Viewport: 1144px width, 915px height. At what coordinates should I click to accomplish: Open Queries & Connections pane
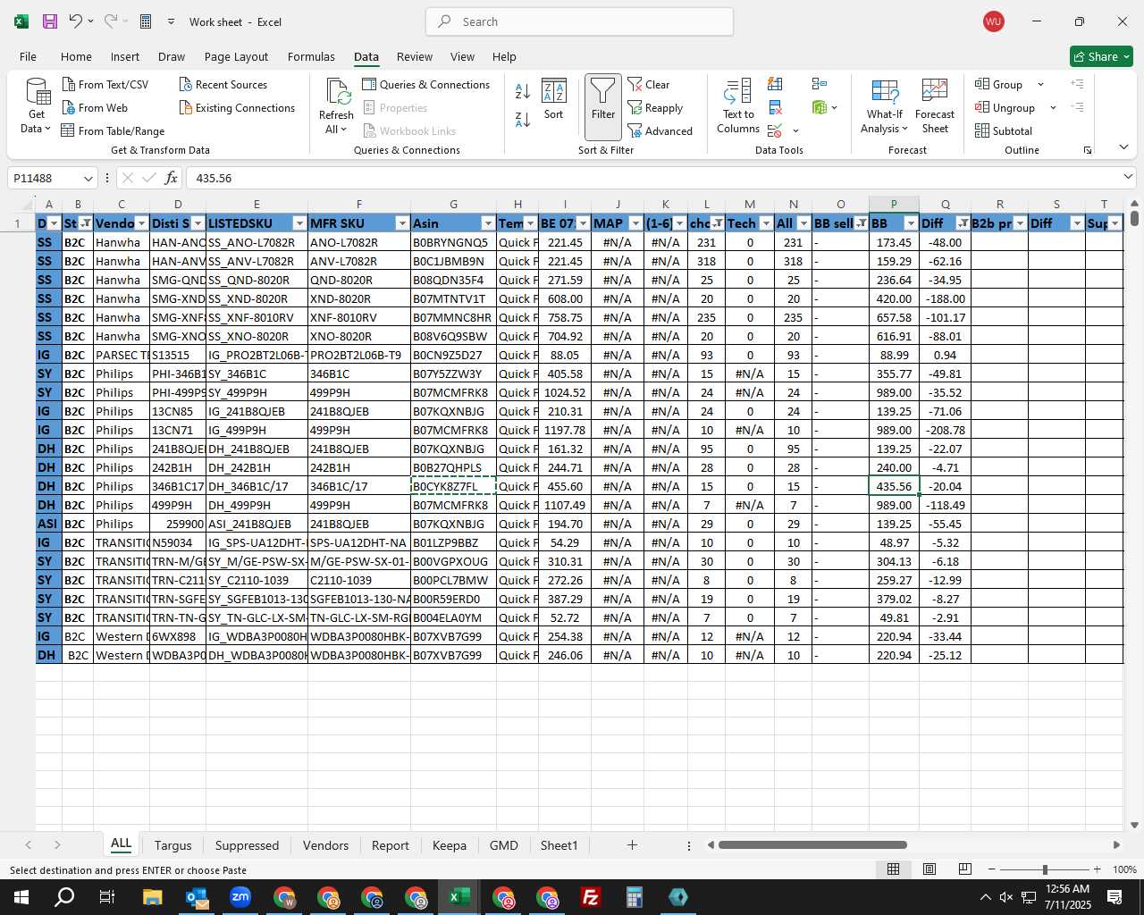tap(425, 84)
